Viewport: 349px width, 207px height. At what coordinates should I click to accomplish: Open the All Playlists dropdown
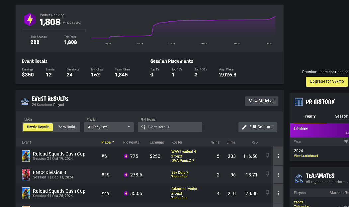(109, 127)
